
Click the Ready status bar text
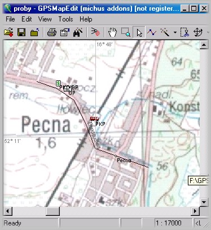point(12,223)
